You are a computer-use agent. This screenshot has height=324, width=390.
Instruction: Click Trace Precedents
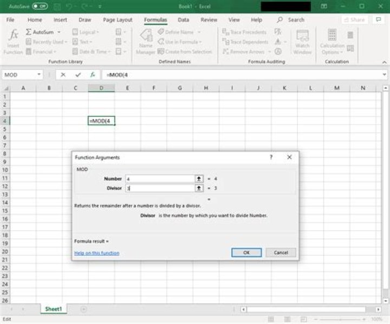click(x=244, y=32)
